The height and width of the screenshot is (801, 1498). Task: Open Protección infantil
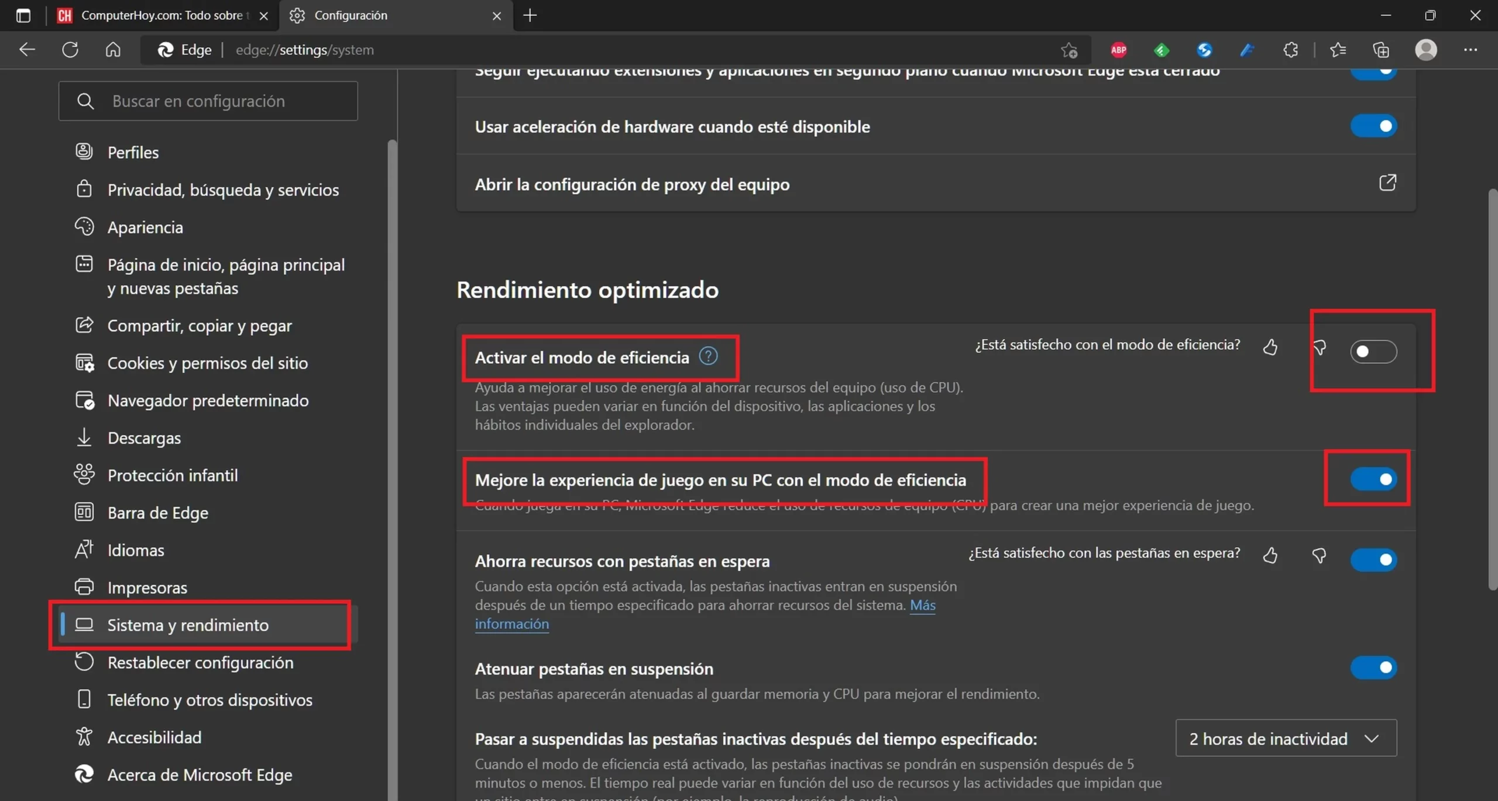[x=208, y=475]
